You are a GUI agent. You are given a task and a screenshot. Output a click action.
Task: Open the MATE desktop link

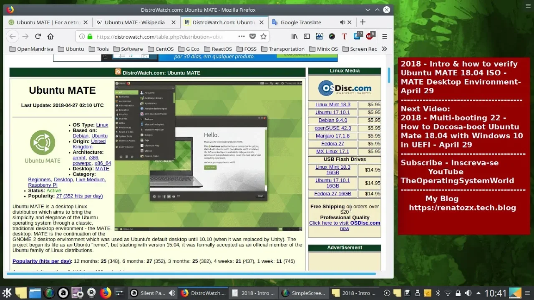pyautogui.click(x=102, y=168)
